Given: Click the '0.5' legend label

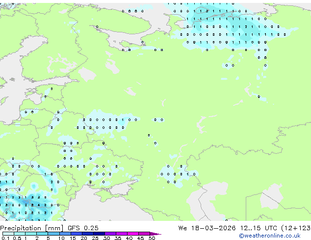Looking at the screenshot, I should click(17, 238).
